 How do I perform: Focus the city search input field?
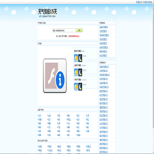pyautogui.click(x=64, y=30)
